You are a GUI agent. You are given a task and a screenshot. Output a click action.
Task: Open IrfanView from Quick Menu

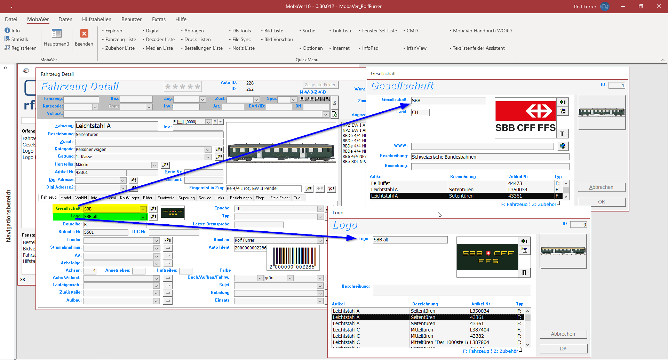coord(416,48)
